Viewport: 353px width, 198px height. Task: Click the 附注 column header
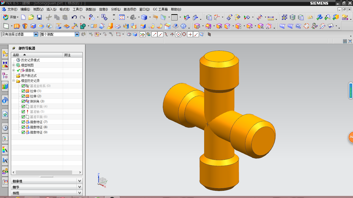[73, 55]
